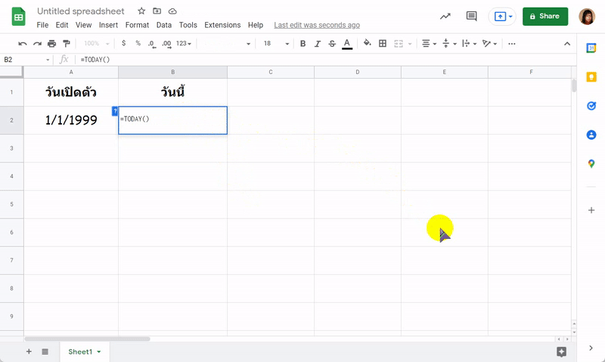Undo the last action

(23, 44)
